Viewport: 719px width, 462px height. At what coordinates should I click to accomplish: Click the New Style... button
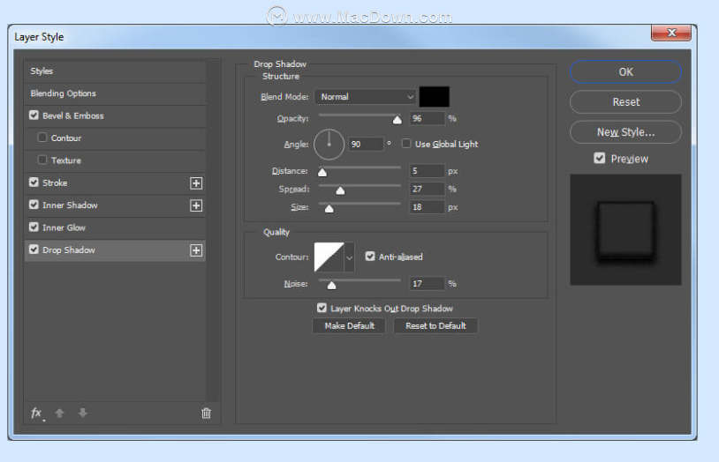[625, 132]
